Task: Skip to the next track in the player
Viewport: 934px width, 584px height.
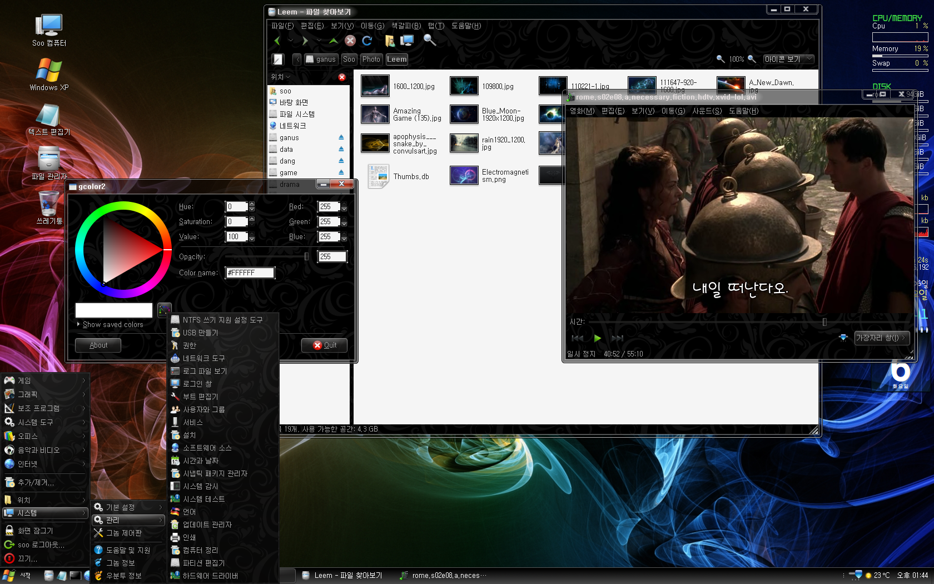Action: tap(617, 338)
